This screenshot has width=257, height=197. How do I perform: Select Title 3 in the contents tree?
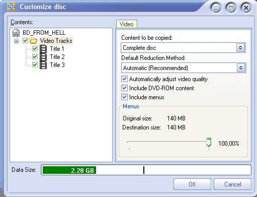57,65
